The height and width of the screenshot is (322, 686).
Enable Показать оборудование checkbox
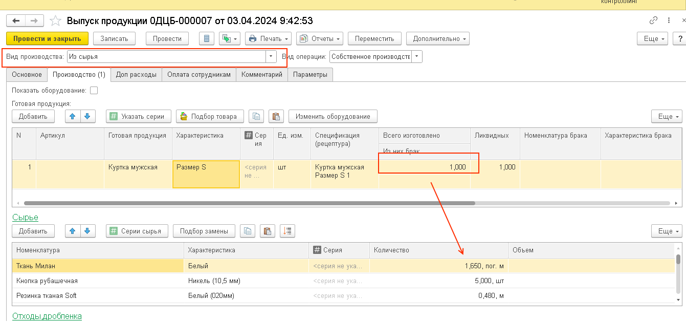coord(94,91)
